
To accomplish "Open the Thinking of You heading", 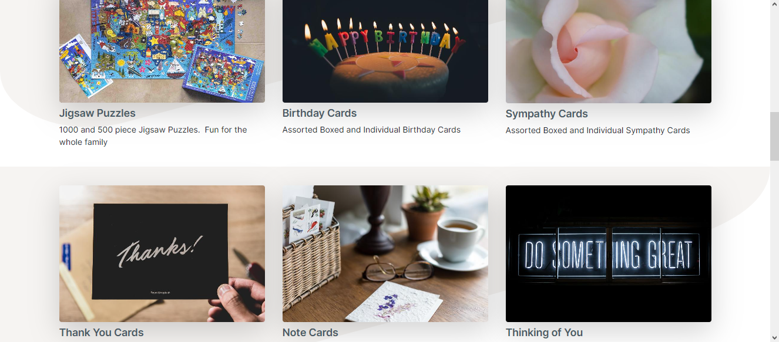I will (x=545, y=333).
